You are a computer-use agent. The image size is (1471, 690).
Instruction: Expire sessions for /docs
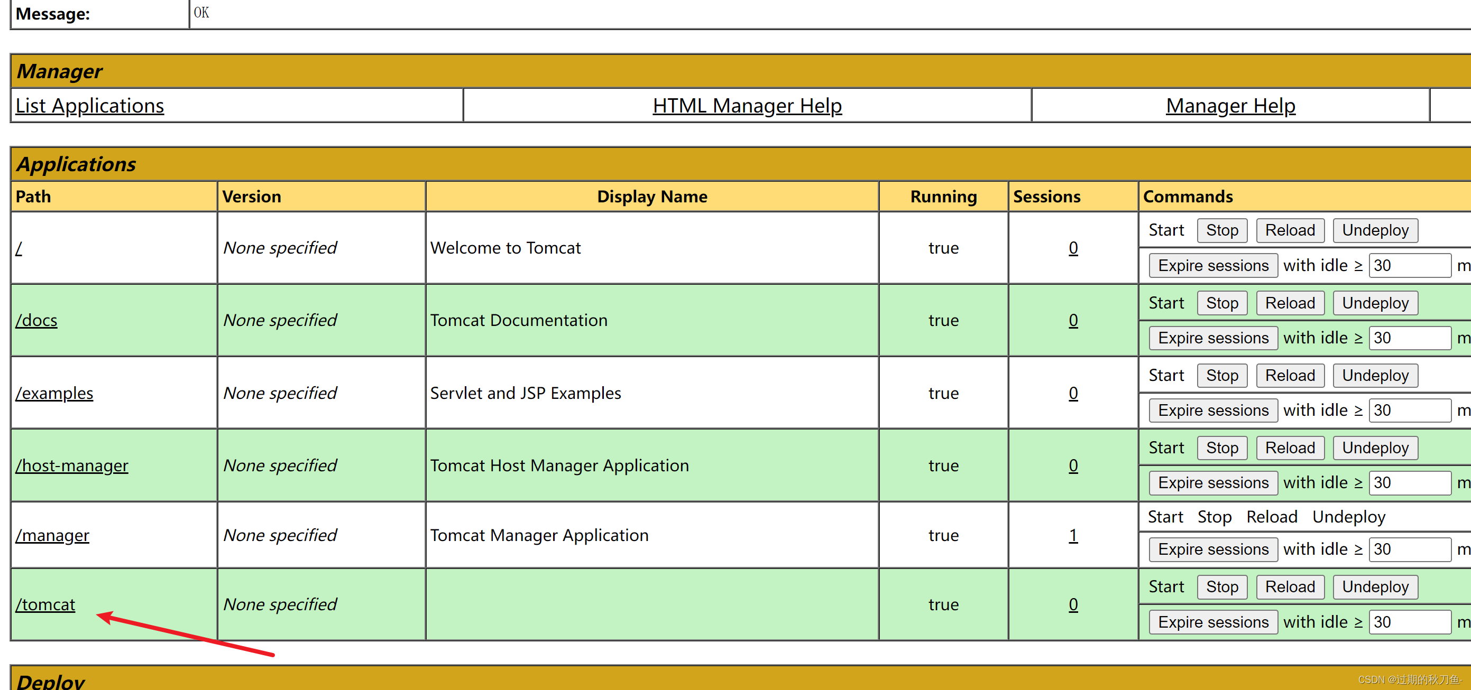[1213, 339]
